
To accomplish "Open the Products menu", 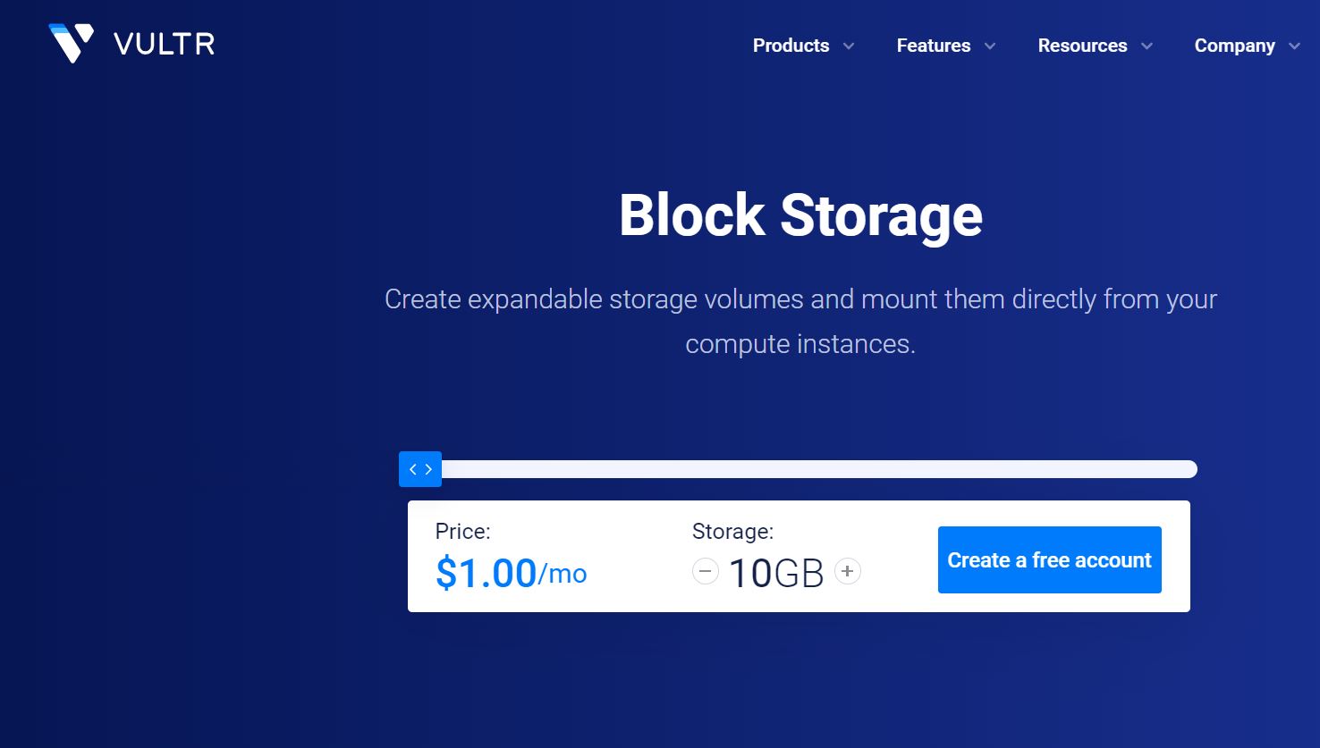I will click(x=791, y=46).
